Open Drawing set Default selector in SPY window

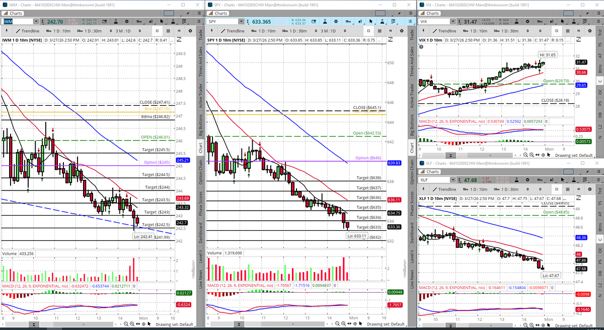click(387, 324)
